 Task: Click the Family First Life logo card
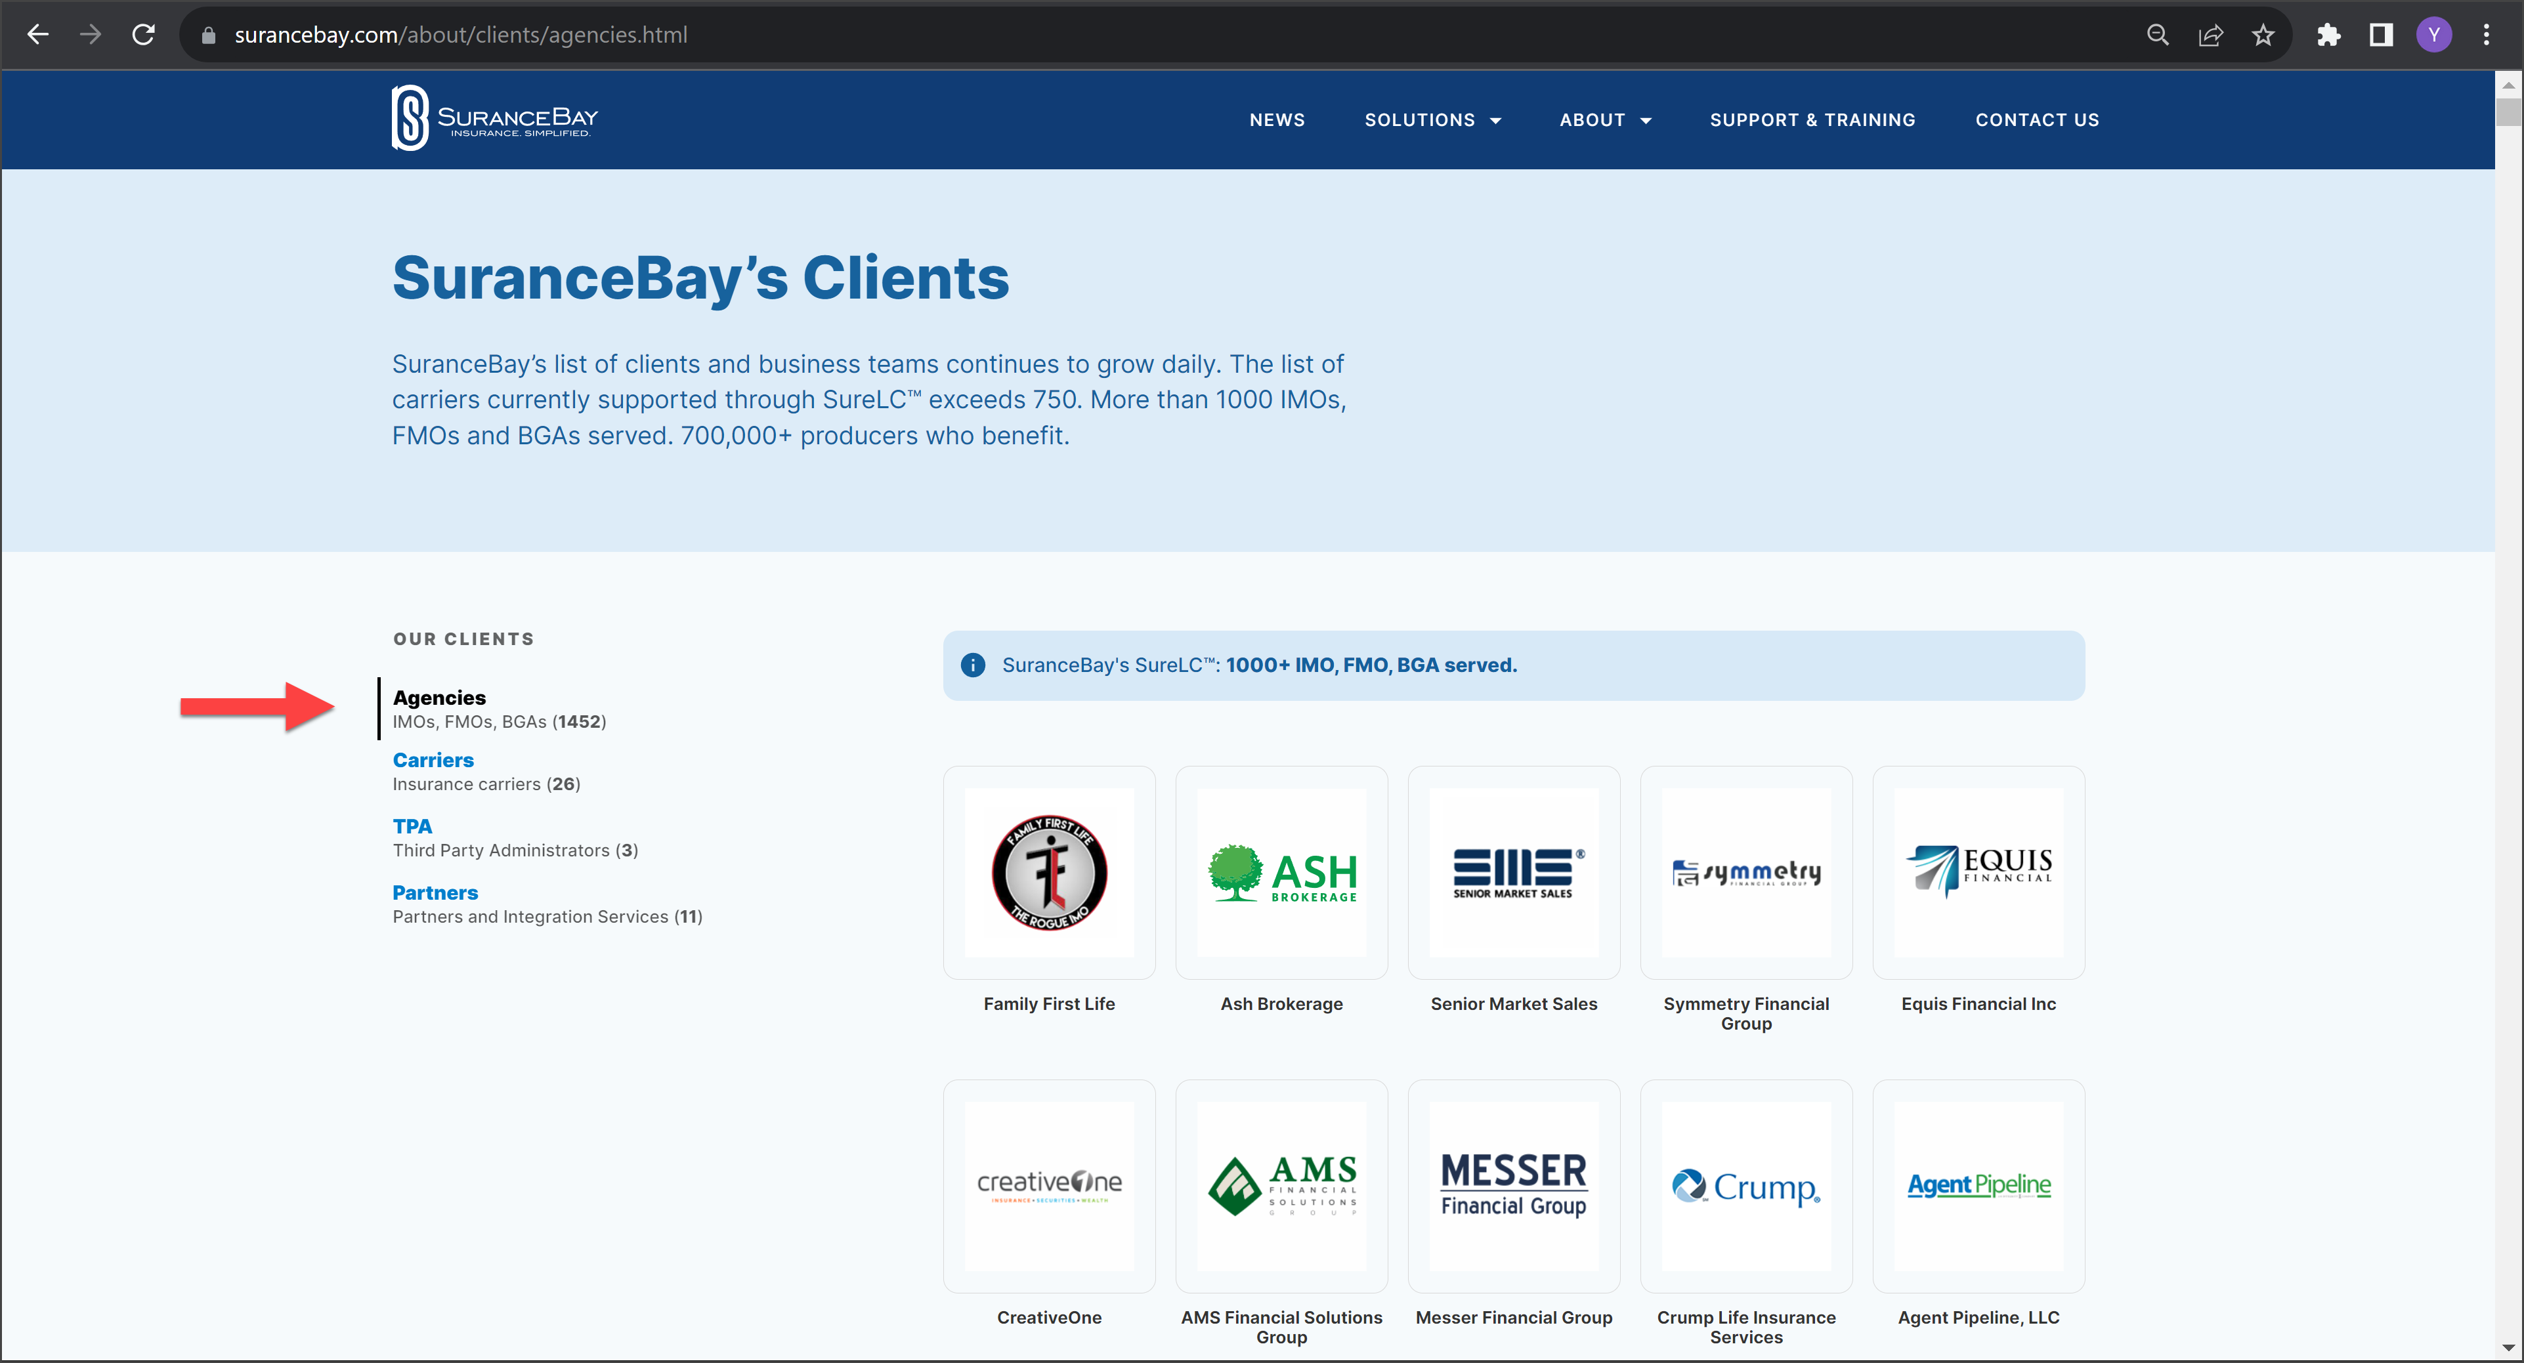pos(1050,872)
